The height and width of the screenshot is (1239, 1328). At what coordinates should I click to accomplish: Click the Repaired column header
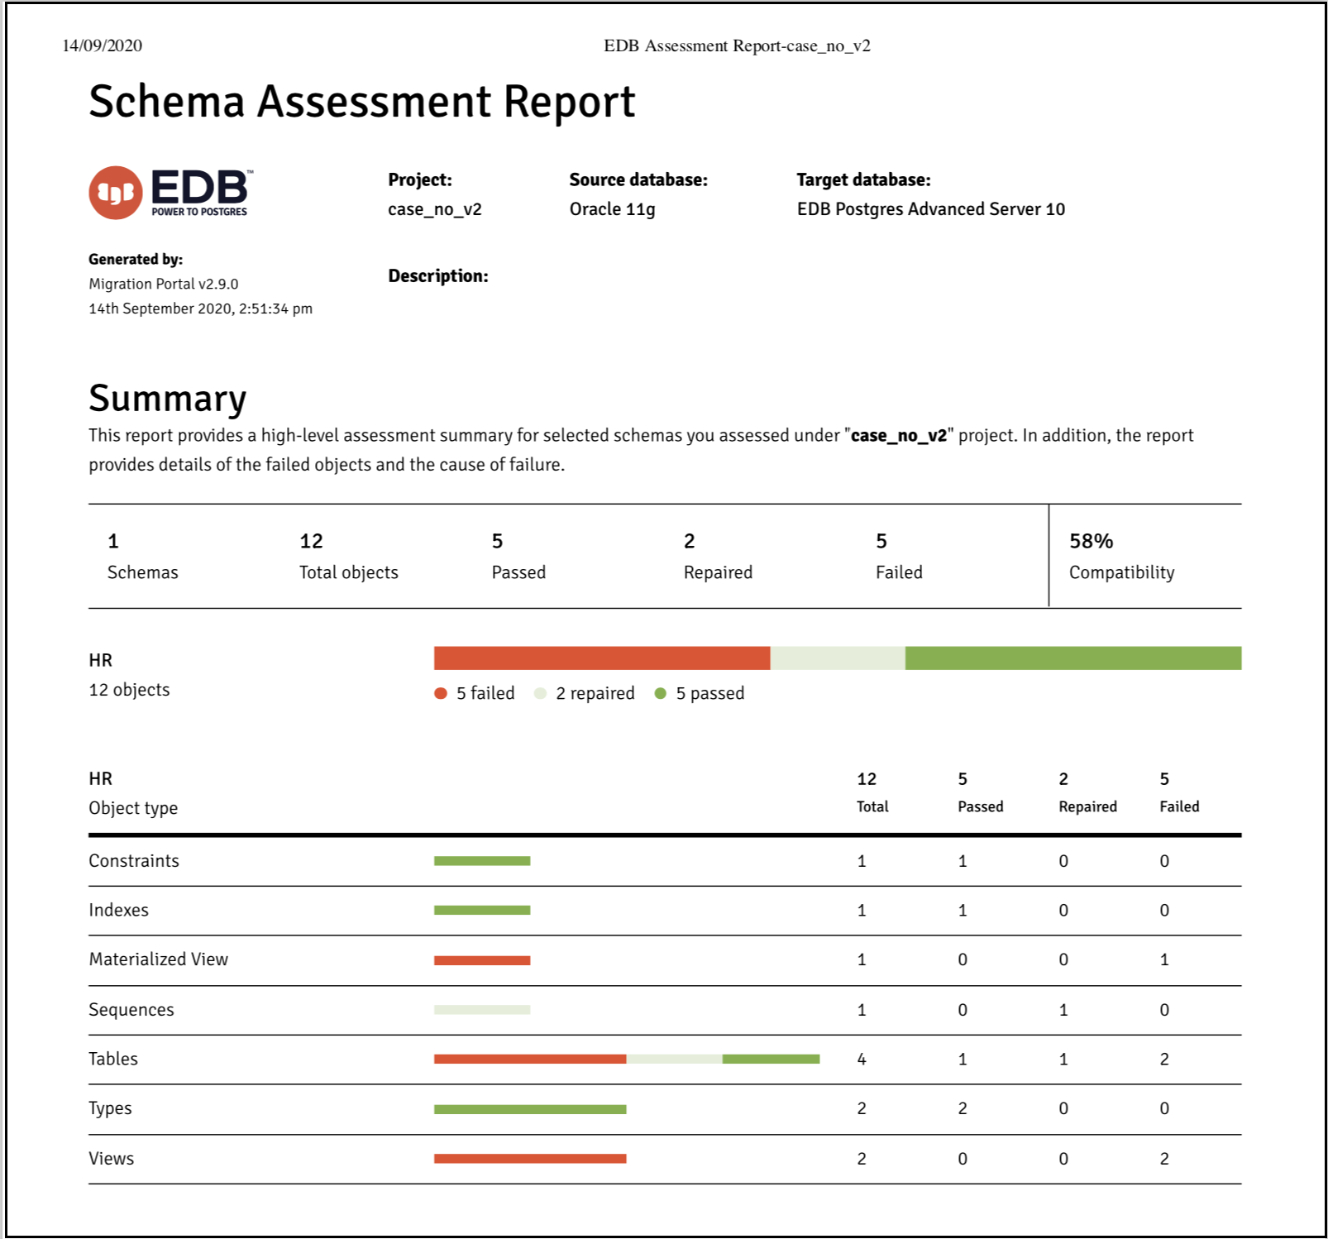click(x=1087, y=806)
